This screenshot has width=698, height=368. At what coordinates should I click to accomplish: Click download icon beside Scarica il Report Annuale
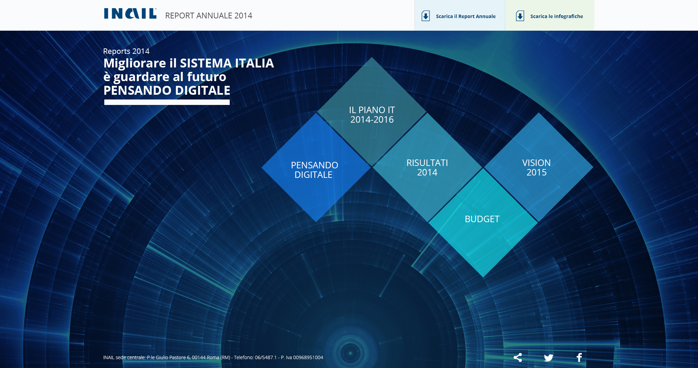click(426, 16)
